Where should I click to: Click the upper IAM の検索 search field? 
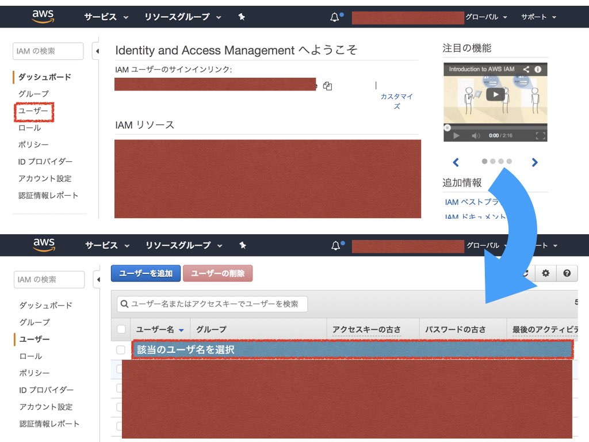pos(48,51)
